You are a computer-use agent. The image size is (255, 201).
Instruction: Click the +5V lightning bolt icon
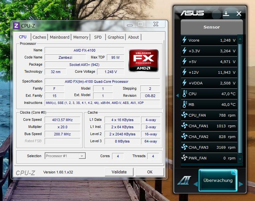pos(184,61)
